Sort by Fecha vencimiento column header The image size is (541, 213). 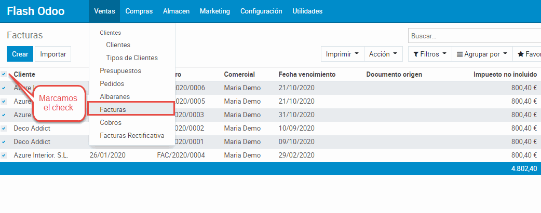click(307, 74)
